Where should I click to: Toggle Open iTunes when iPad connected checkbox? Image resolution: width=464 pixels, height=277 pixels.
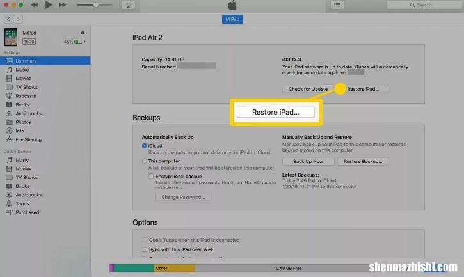pos(145,240)
